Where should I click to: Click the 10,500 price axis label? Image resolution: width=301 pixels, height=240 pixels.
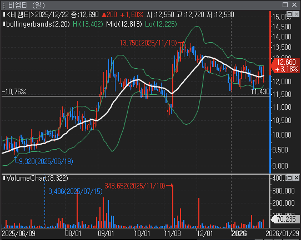282,120
